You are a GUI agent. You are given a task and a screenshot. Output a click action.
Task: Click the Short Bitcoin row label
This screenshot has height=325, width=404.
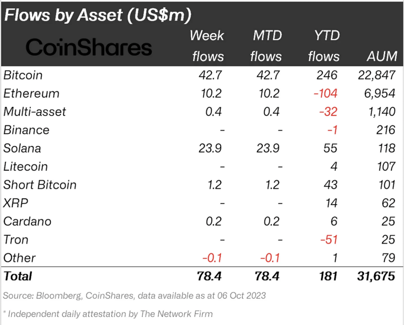pos(40,185)
